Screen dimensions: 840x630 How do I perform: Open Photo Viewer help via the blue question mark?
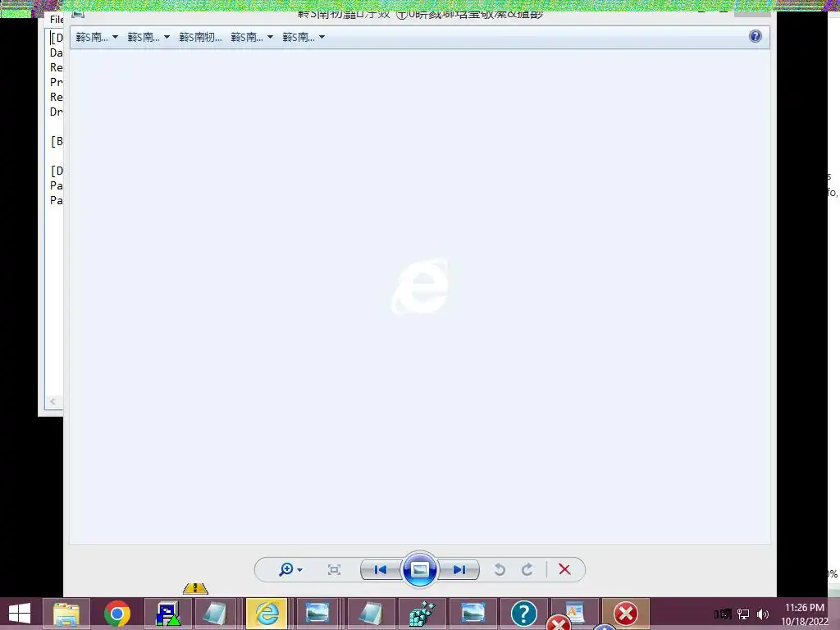pyautogui.click(x=756, y=36)
